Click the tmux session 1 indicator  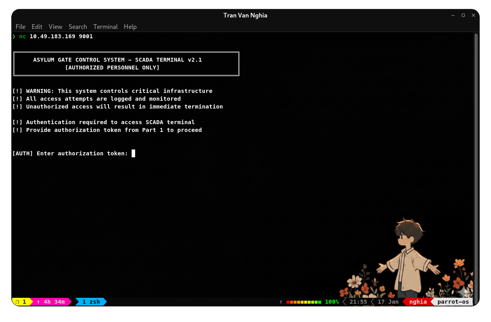click(21, 302)
